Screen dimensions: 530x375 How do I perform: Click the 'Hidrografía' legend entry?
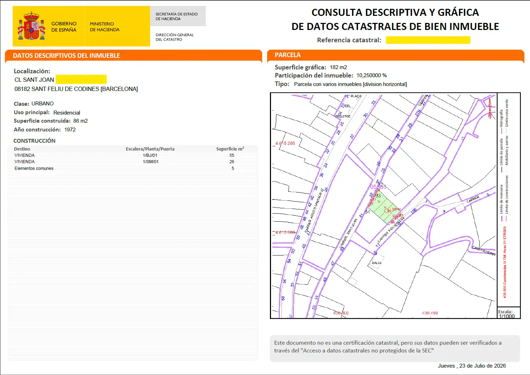click(x=501, y=122)
